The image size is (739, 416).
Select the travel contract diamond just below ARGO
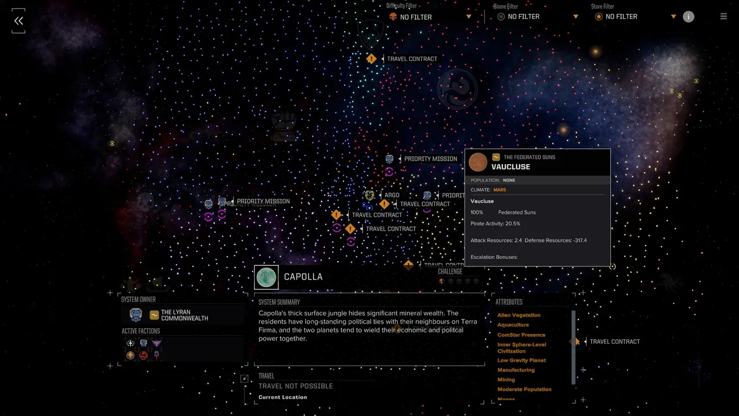coord(385,204)
